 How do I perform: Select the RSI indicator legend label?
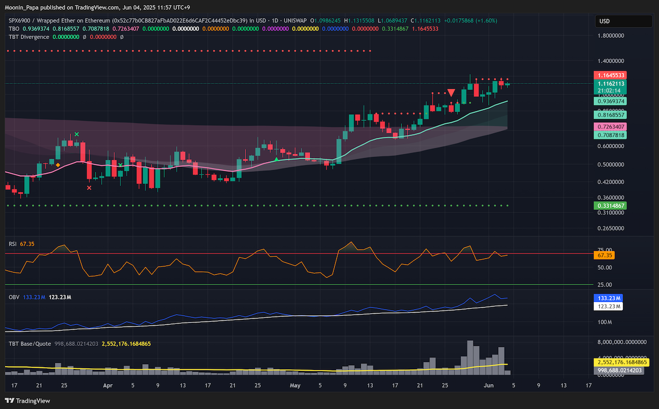(13, 243)
